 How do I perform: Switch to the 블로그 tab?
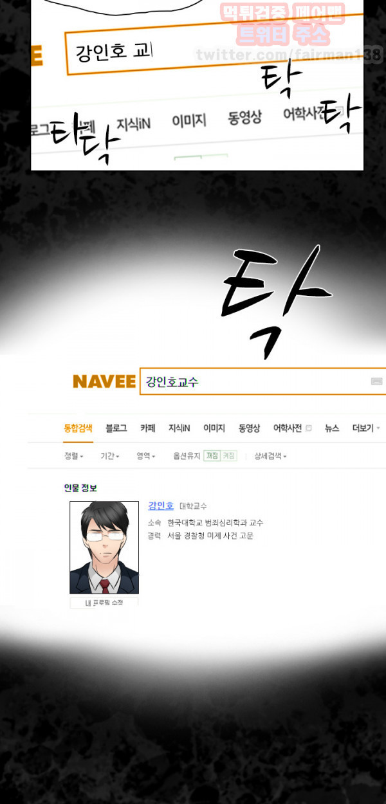(116, 428)
